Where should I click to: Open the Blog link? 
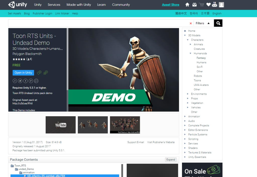(27, 14)
